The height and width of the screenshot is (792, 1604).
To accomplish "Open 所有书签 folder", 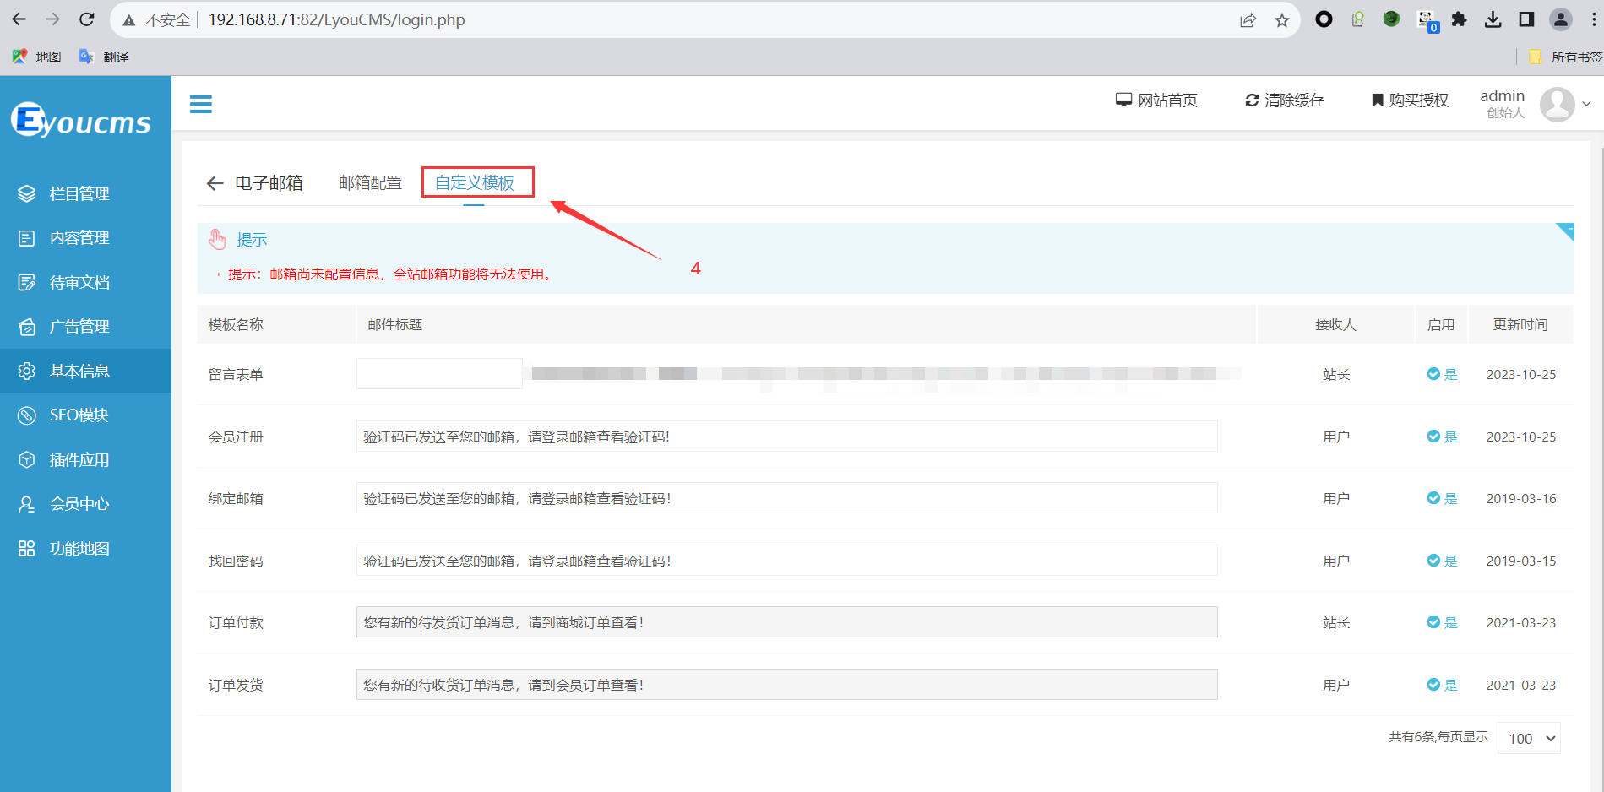I will click(1565, 57).
